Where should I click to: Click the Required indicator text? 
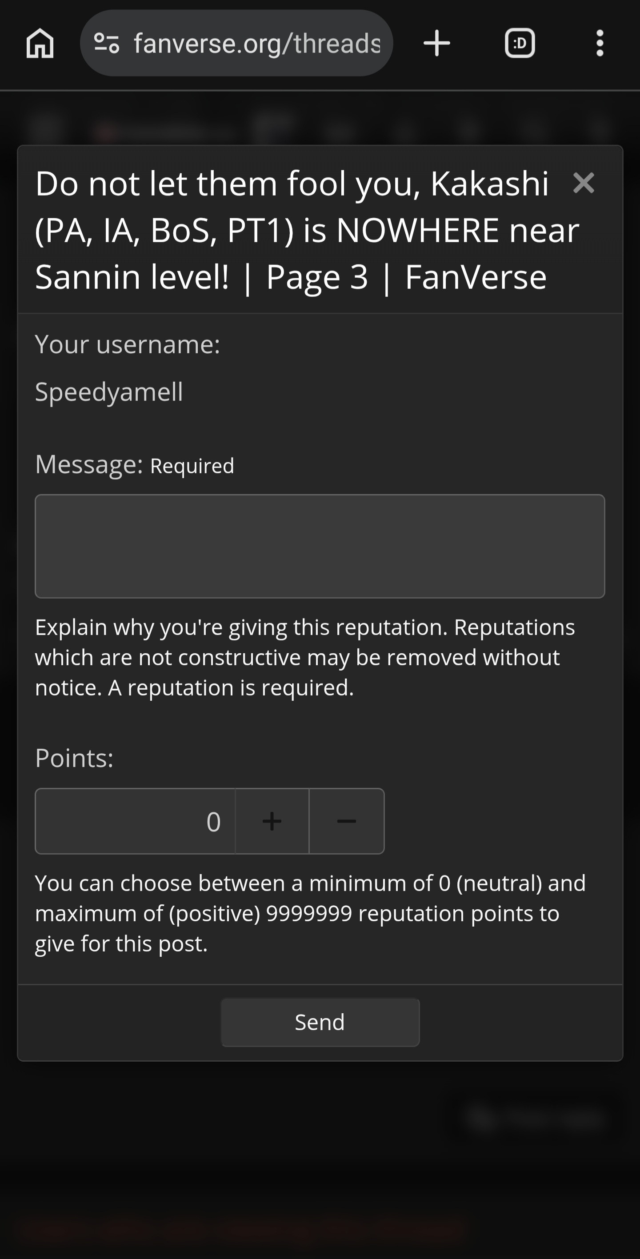(x=192, y=466)
